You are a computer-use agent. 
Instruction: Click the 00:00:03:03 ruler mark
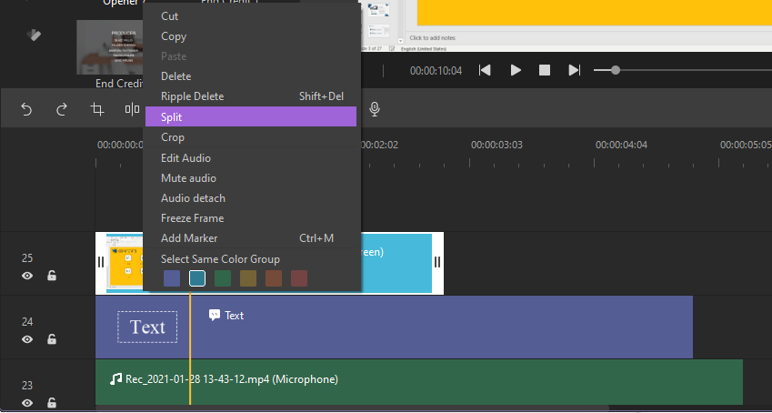click(x=496, y=145)
